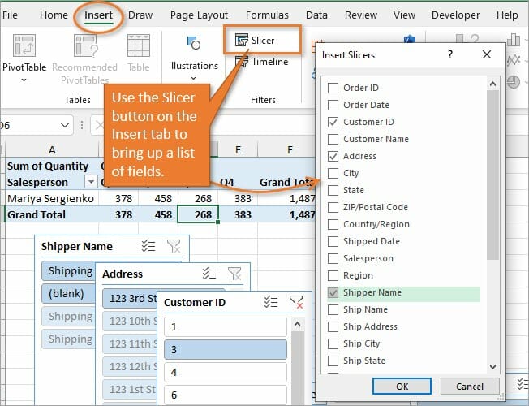Toggle multi-select on Address slicer
Screen dimensions: 529x406
[209, 274]
